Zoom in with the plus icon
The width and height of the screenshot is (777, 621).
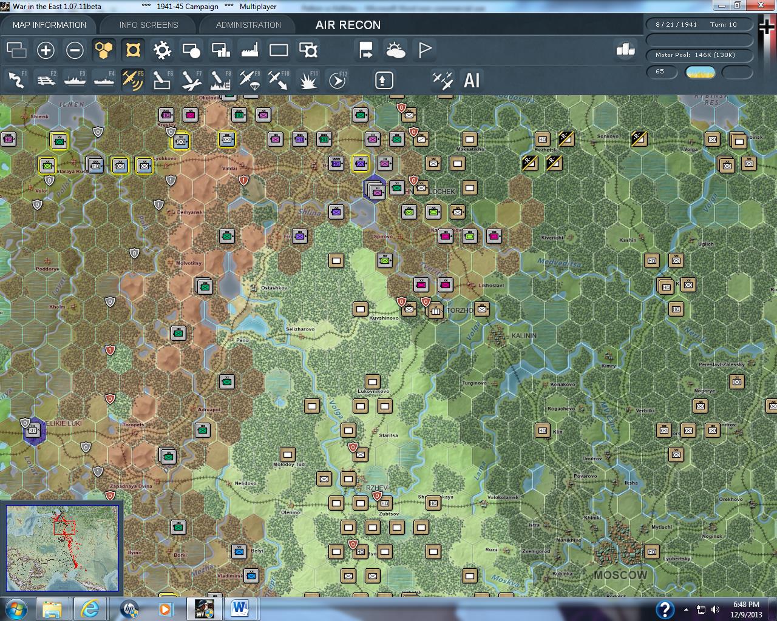coord(46,50)
